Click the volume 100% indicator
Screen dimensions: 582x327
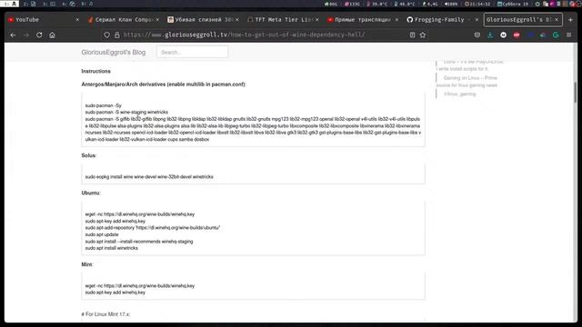coord(451,4)
